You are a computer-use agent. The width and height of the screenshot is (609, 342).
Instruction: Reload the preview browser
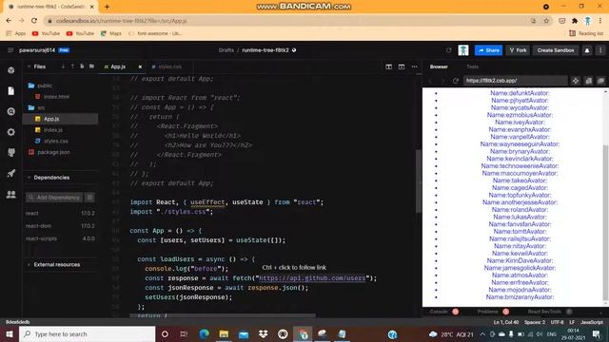[456, 81]
